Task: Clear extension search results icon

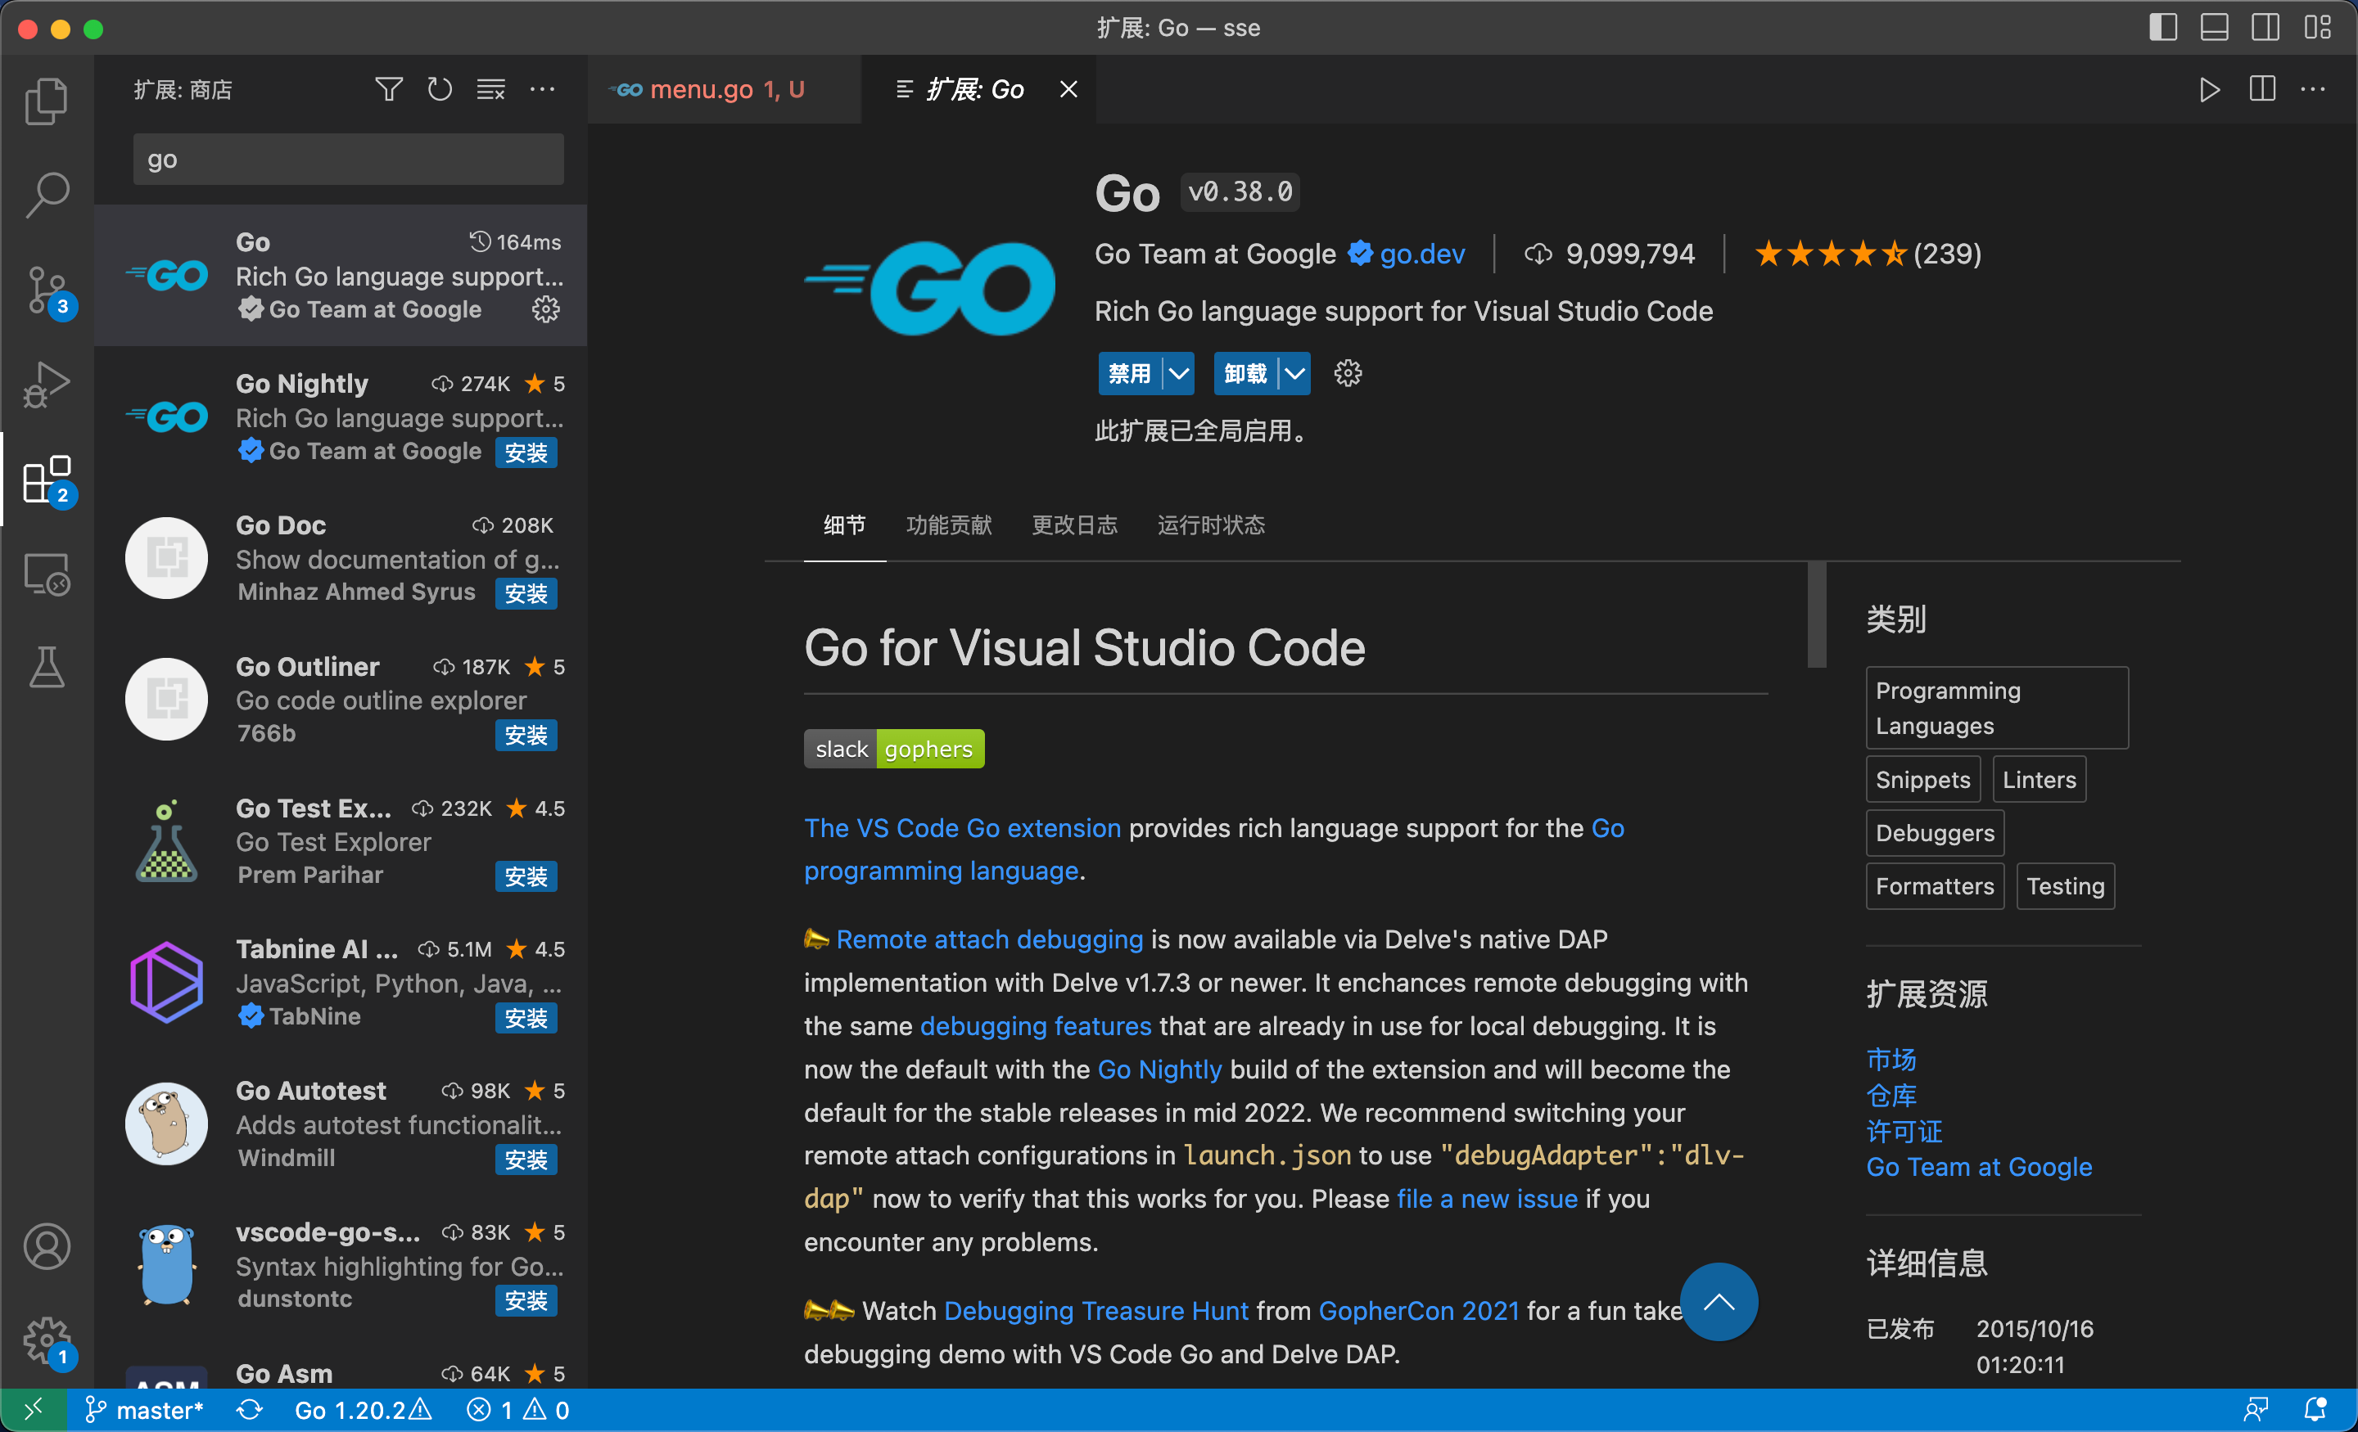Action: click(491, 90)
